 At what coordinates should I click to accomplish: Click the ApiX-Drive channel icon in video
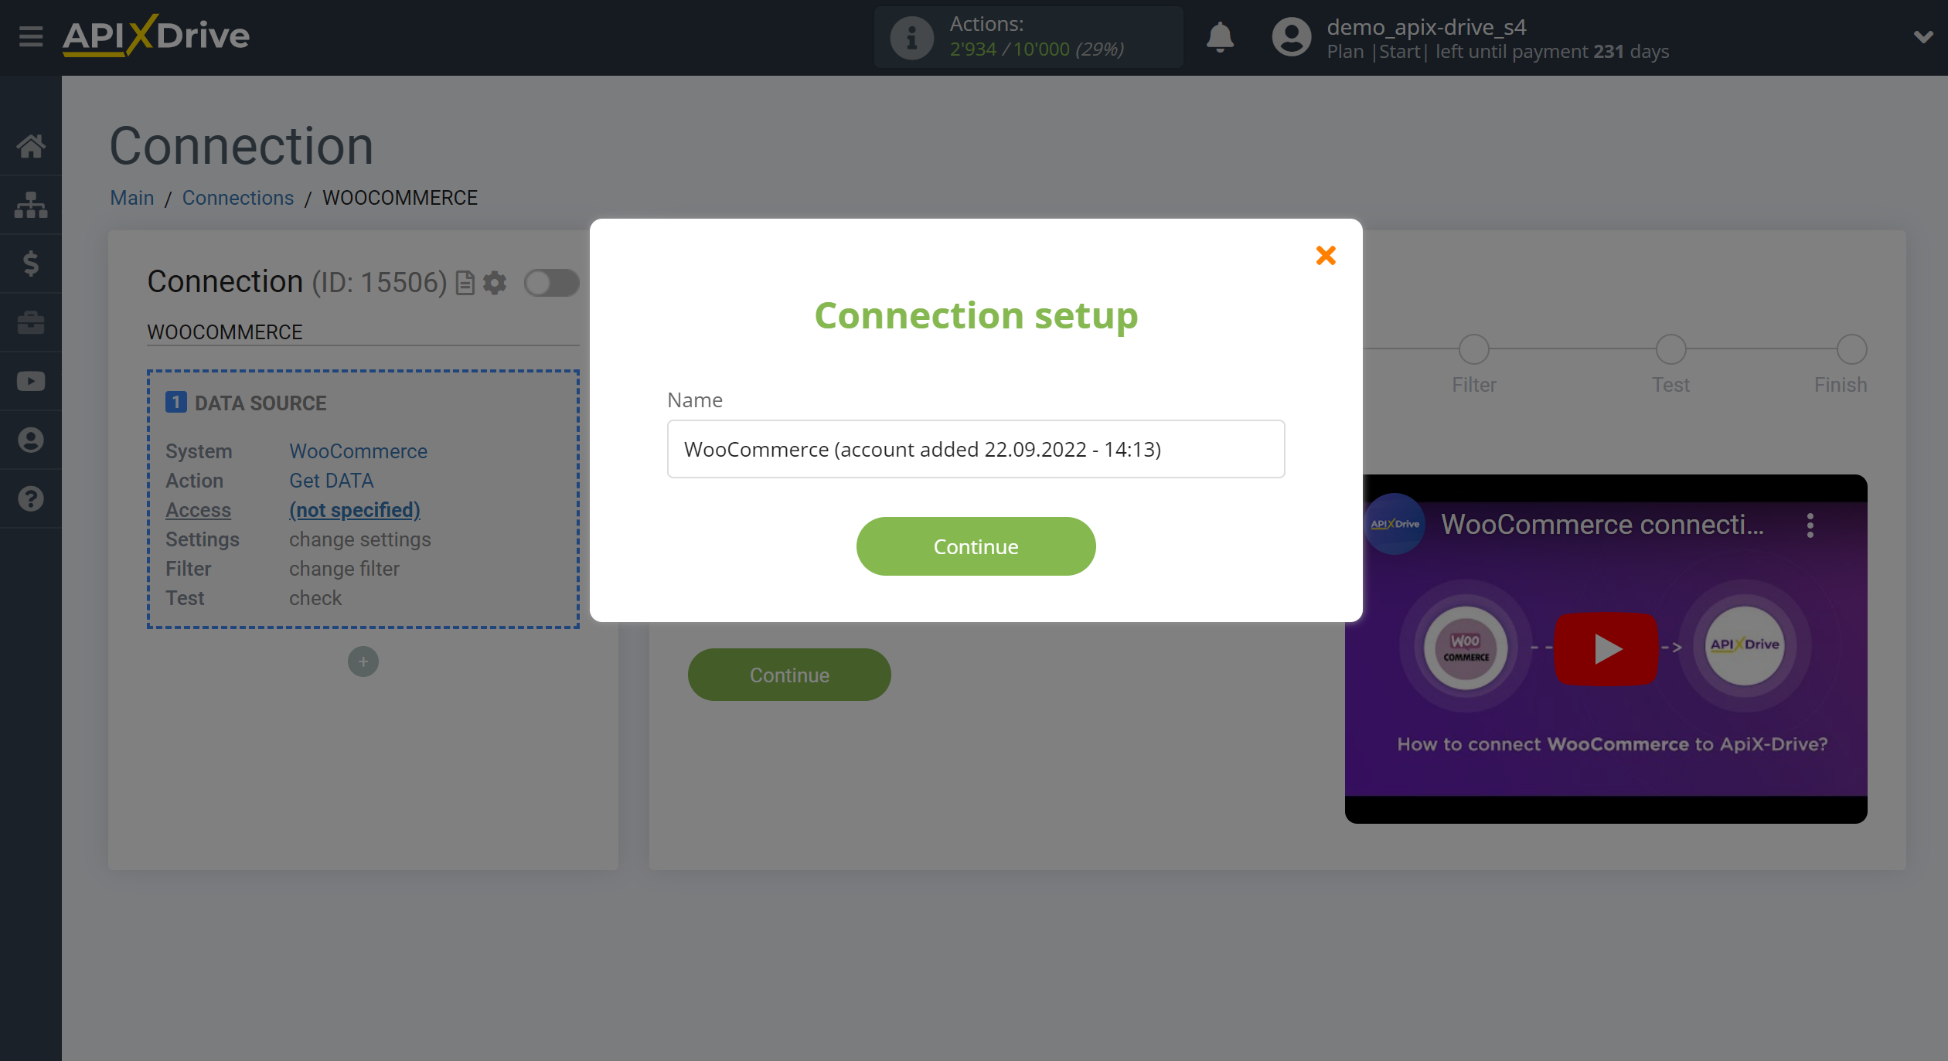1395,524
